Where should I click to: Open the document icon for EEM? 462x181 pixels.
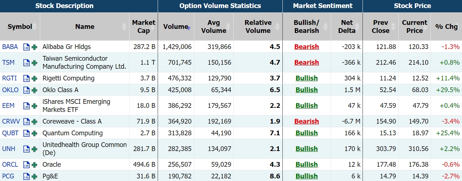[x=26, y=106]
